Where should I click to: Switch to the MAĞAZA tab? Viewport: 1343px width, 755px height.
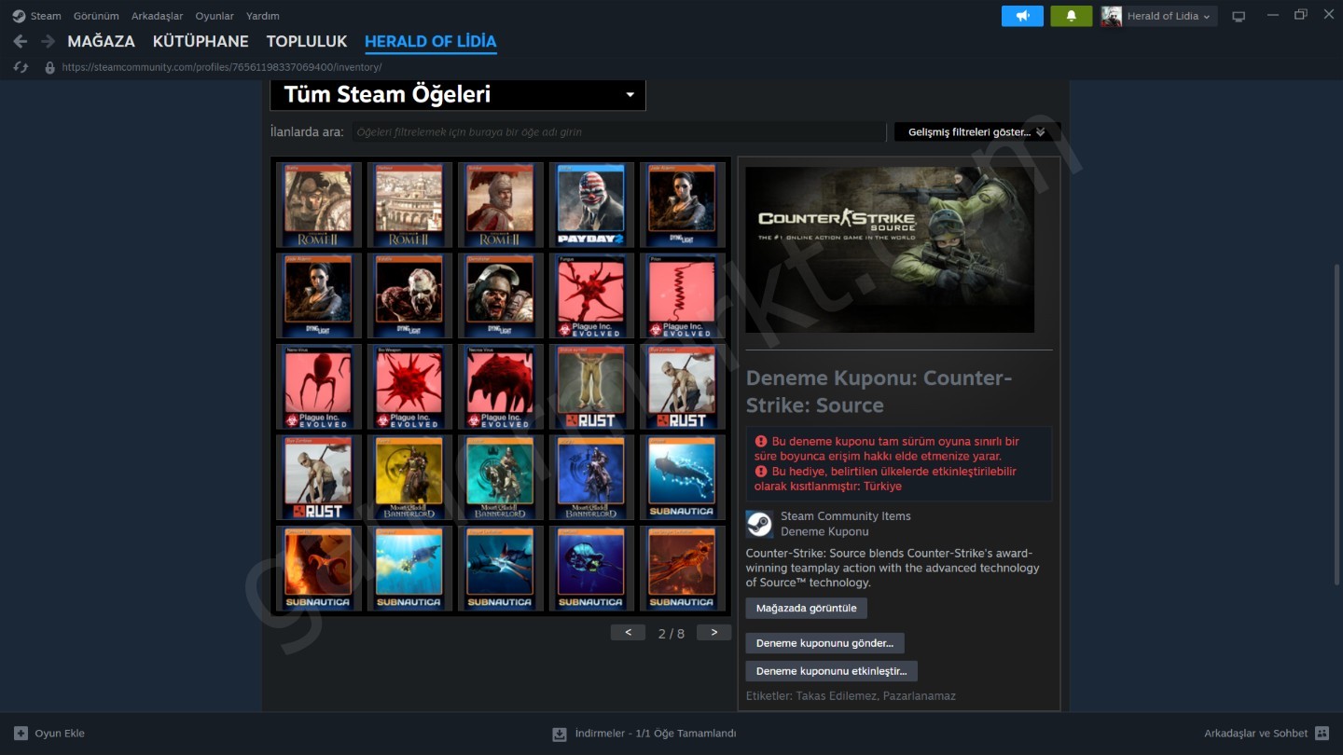click(x=101, y=42)
